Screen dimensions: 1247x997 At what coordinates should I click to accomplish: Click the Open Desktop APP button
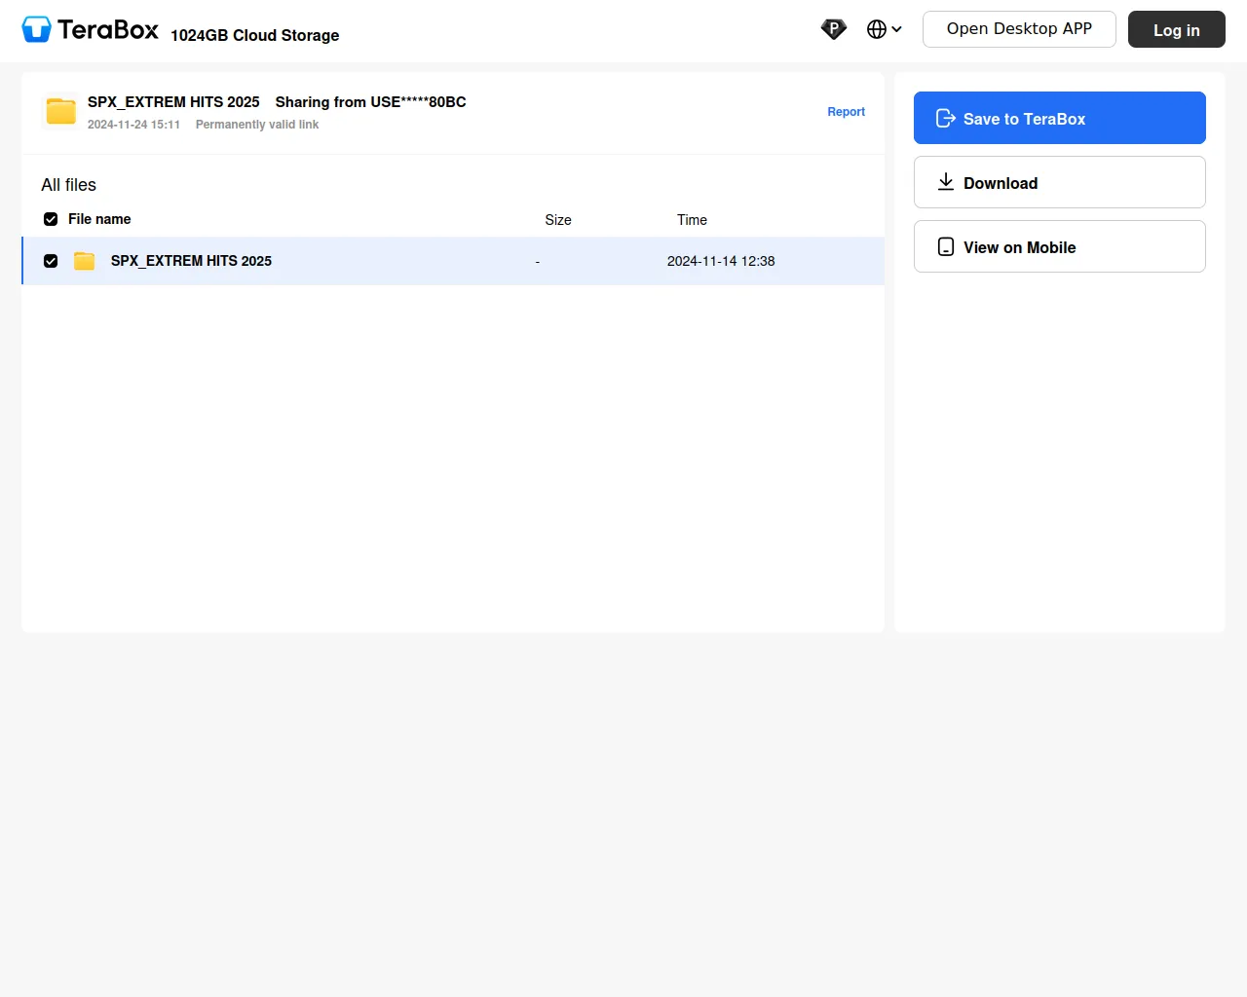click(x=1019, y=29)
